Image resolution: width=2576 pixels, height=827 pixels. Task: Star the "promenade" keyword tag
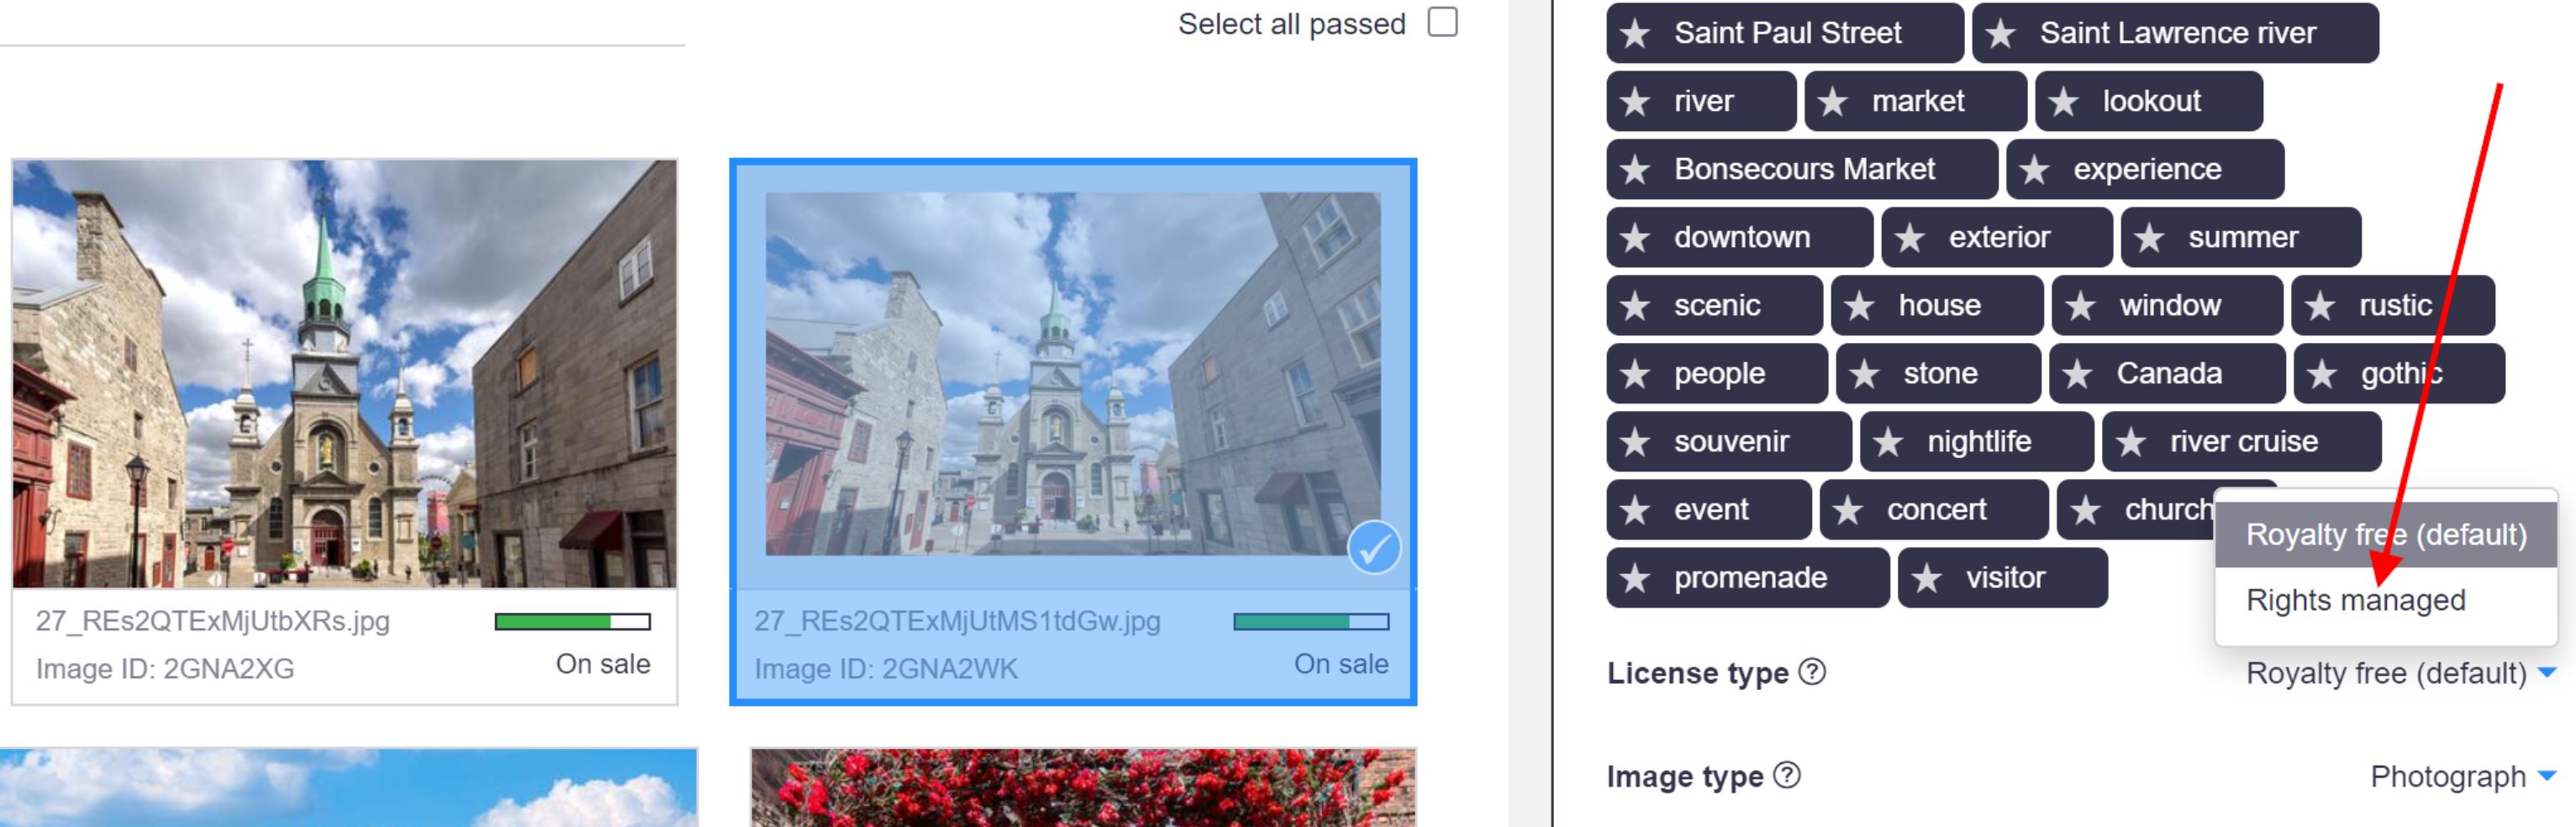[1637, 577]
